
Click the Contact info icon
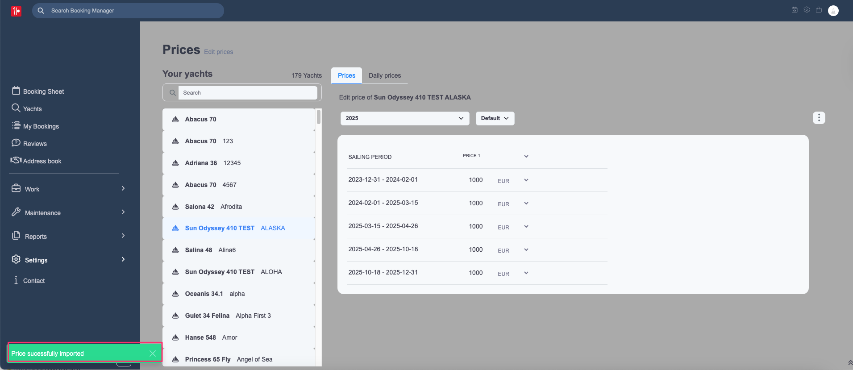tap(16, 280)
